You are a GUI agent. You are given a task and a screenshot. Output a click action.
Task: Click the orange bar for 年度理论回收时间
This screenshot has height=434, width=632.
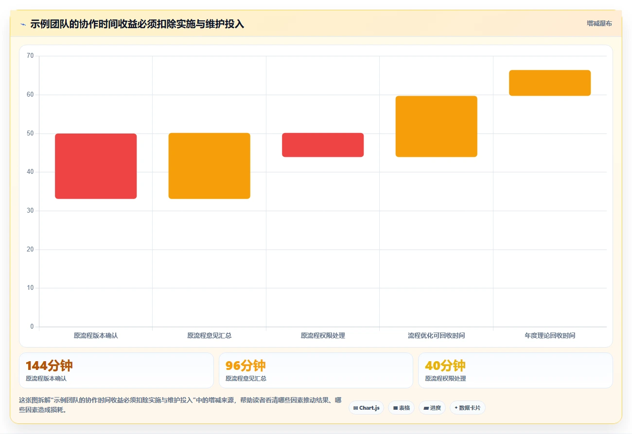point(550,83)
